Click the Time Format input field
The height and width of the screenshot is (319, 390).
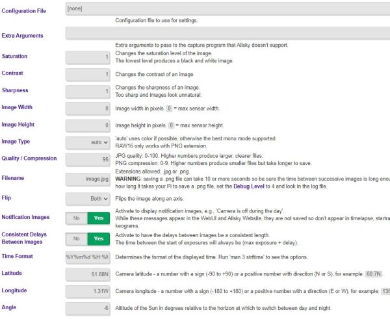pos(88,257)
